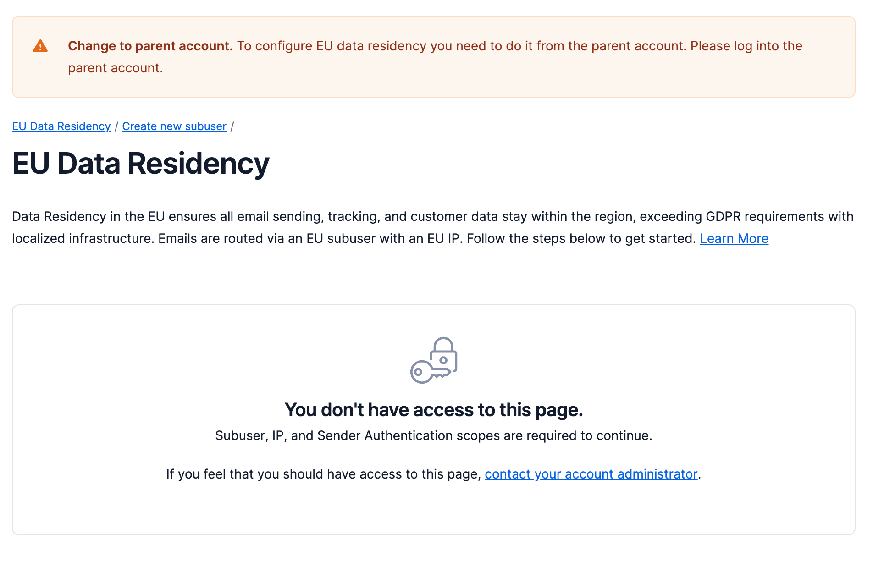Click the slash between the two breadcrumb links
Screen dimensions: 873x561
coord(116,126)
